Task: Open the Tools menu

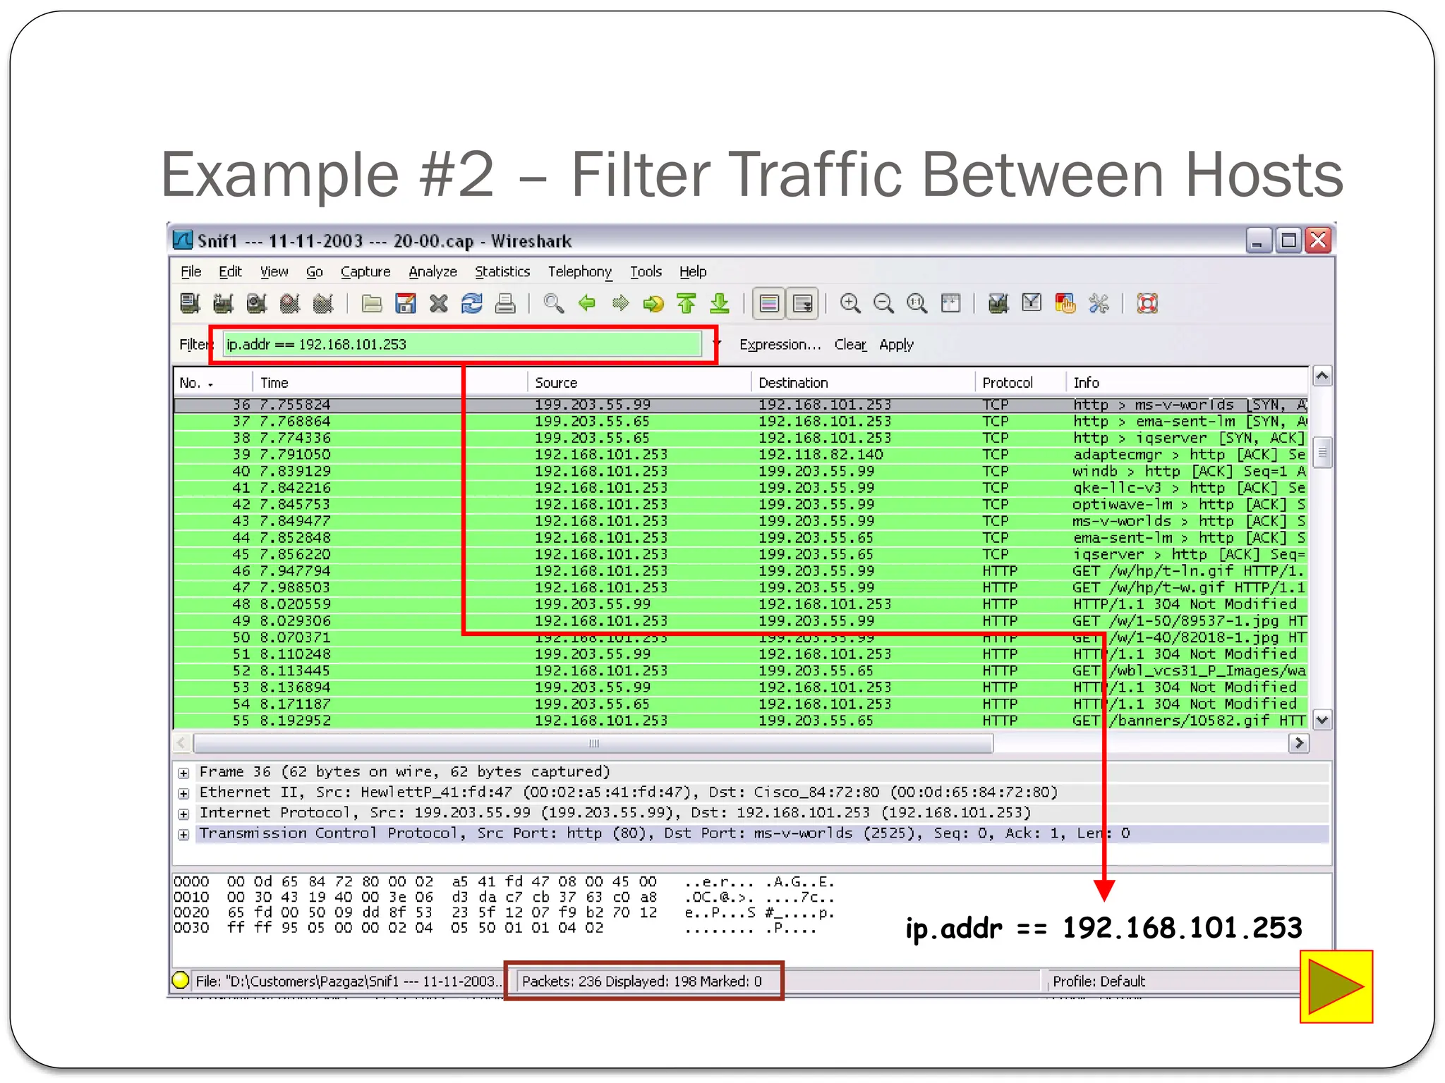Action: pyautogui.click(x=646, y=271)
